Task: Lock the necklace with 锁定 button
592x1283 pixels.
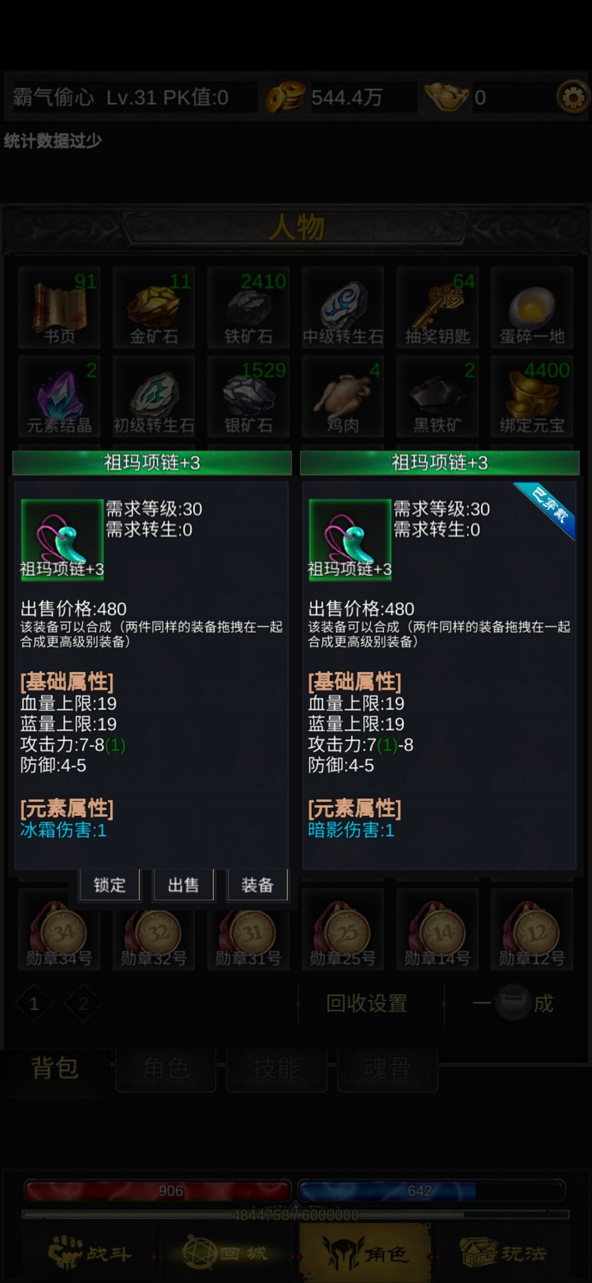Action: point(110,885)
